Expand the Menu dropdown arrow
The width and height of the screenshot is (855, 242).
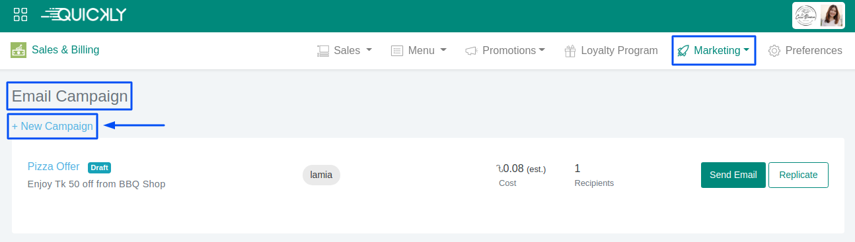tap(443, 50)
